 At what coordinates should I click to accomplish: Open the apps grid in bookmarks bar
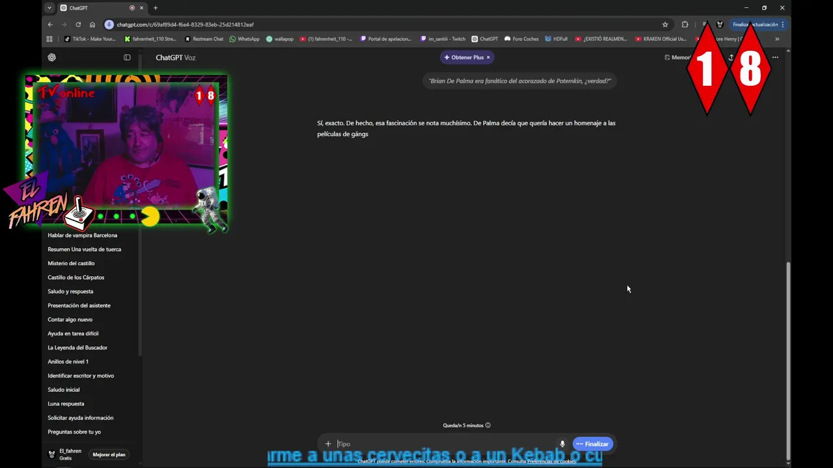pos(49,39)
